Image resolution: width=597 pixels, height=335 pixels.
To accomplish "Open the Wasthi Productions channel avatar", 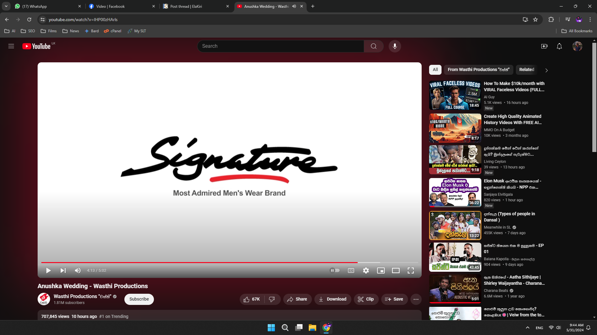I will [x=44, y=299].
